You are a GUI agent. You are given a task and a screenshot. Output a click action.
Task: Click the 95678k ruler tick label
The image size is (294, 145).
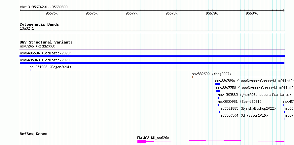172,13
